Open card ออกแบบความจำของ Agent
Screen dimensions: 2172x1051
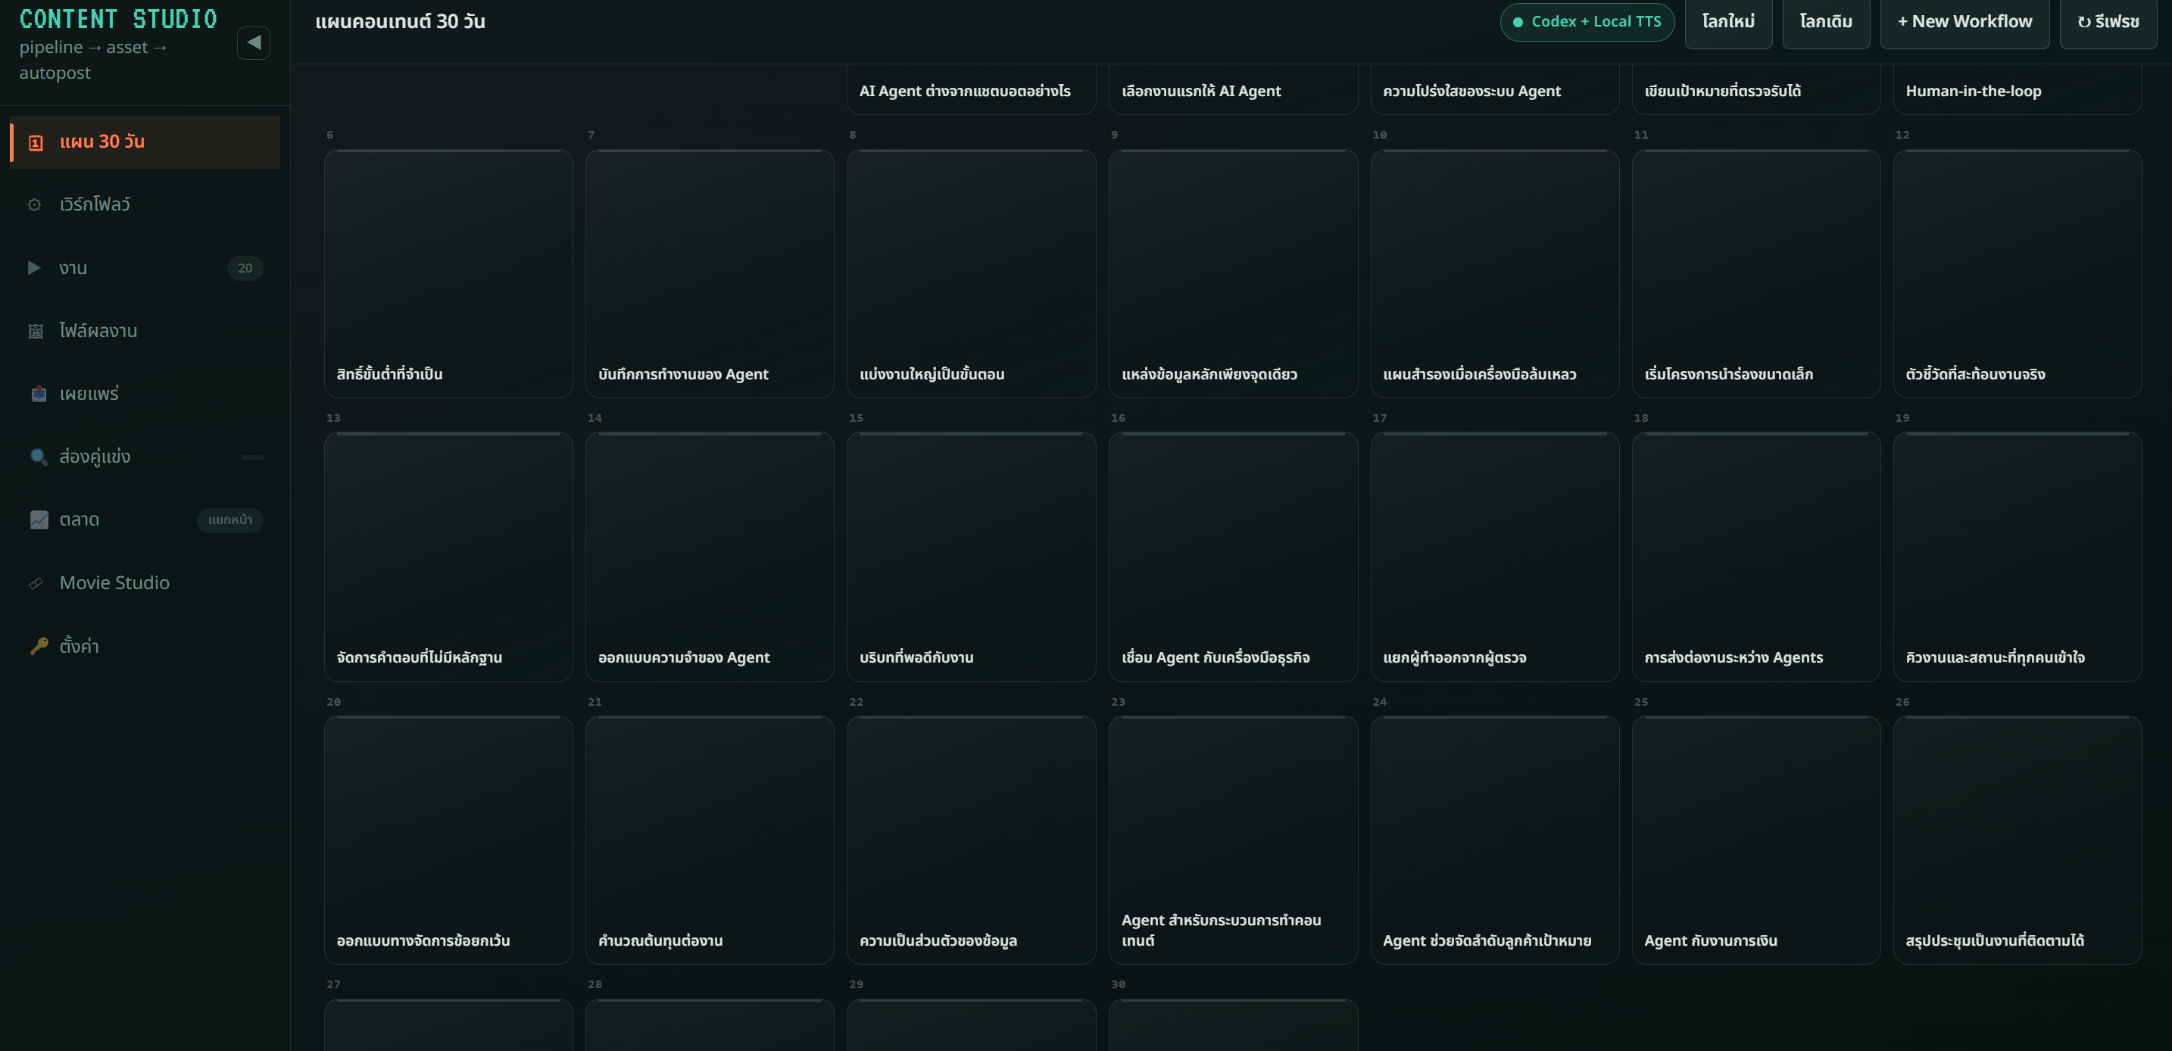pyautogui.click(x=709, y=557)
